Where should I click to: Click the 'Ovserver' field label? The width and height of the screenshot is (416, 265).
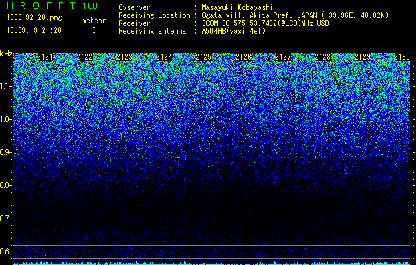tap(134, 7)
